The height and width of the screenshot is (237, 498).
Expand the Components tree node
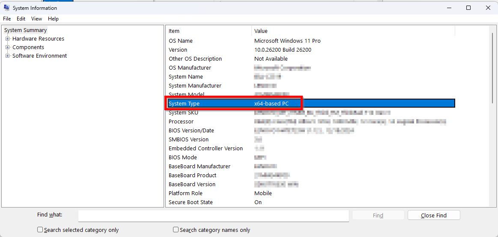[7, 47]
